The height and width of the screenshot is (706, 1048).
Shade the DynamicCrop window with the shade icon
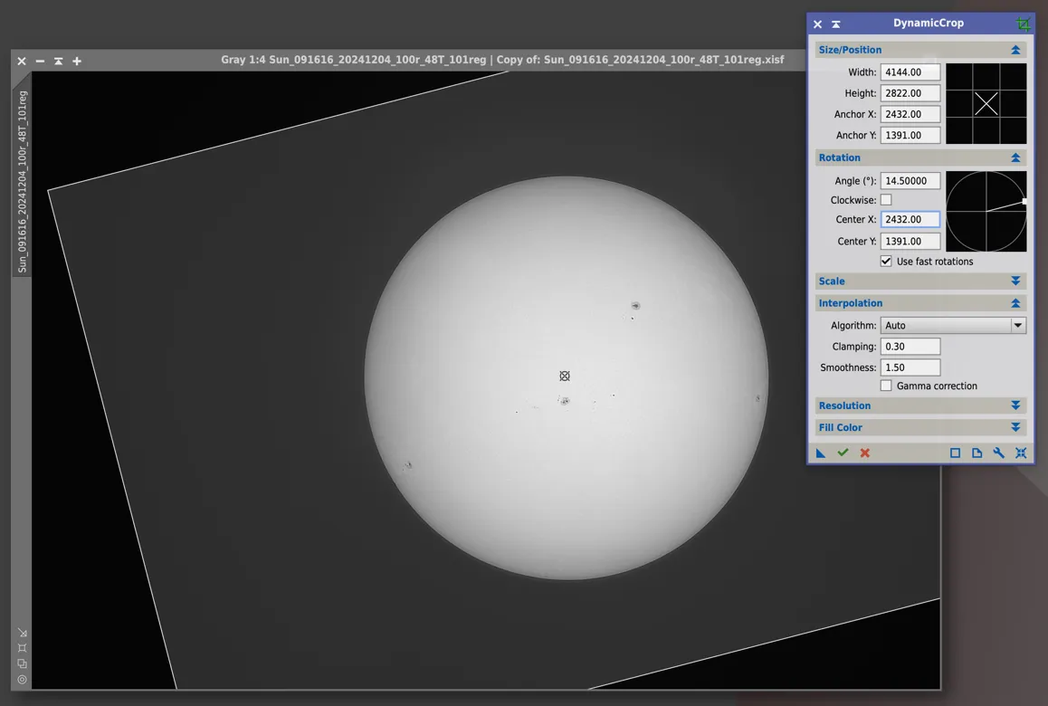tap(835, 24)
